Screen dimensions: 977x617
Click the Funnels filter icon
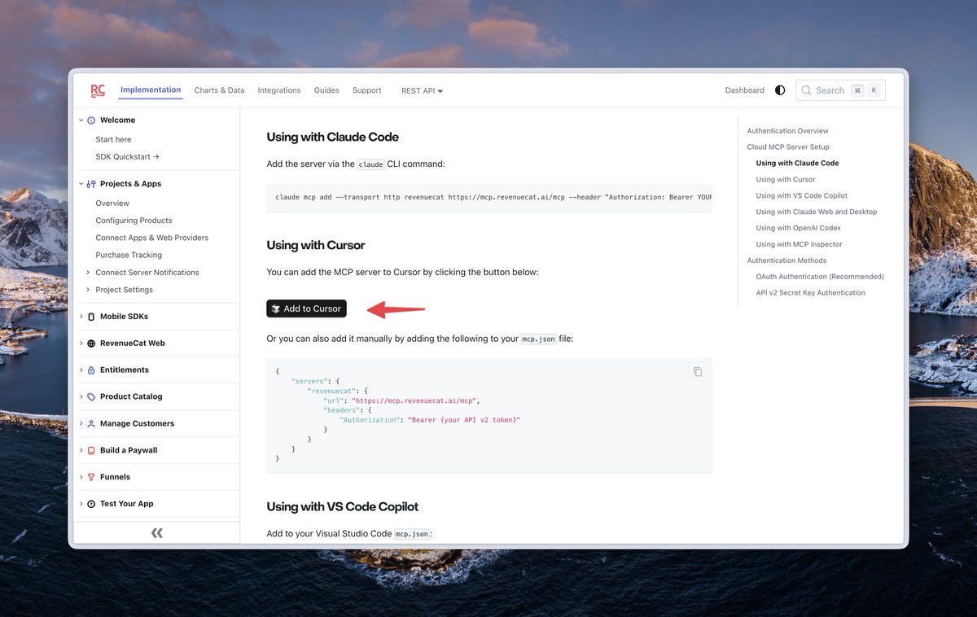coord(91,478)
